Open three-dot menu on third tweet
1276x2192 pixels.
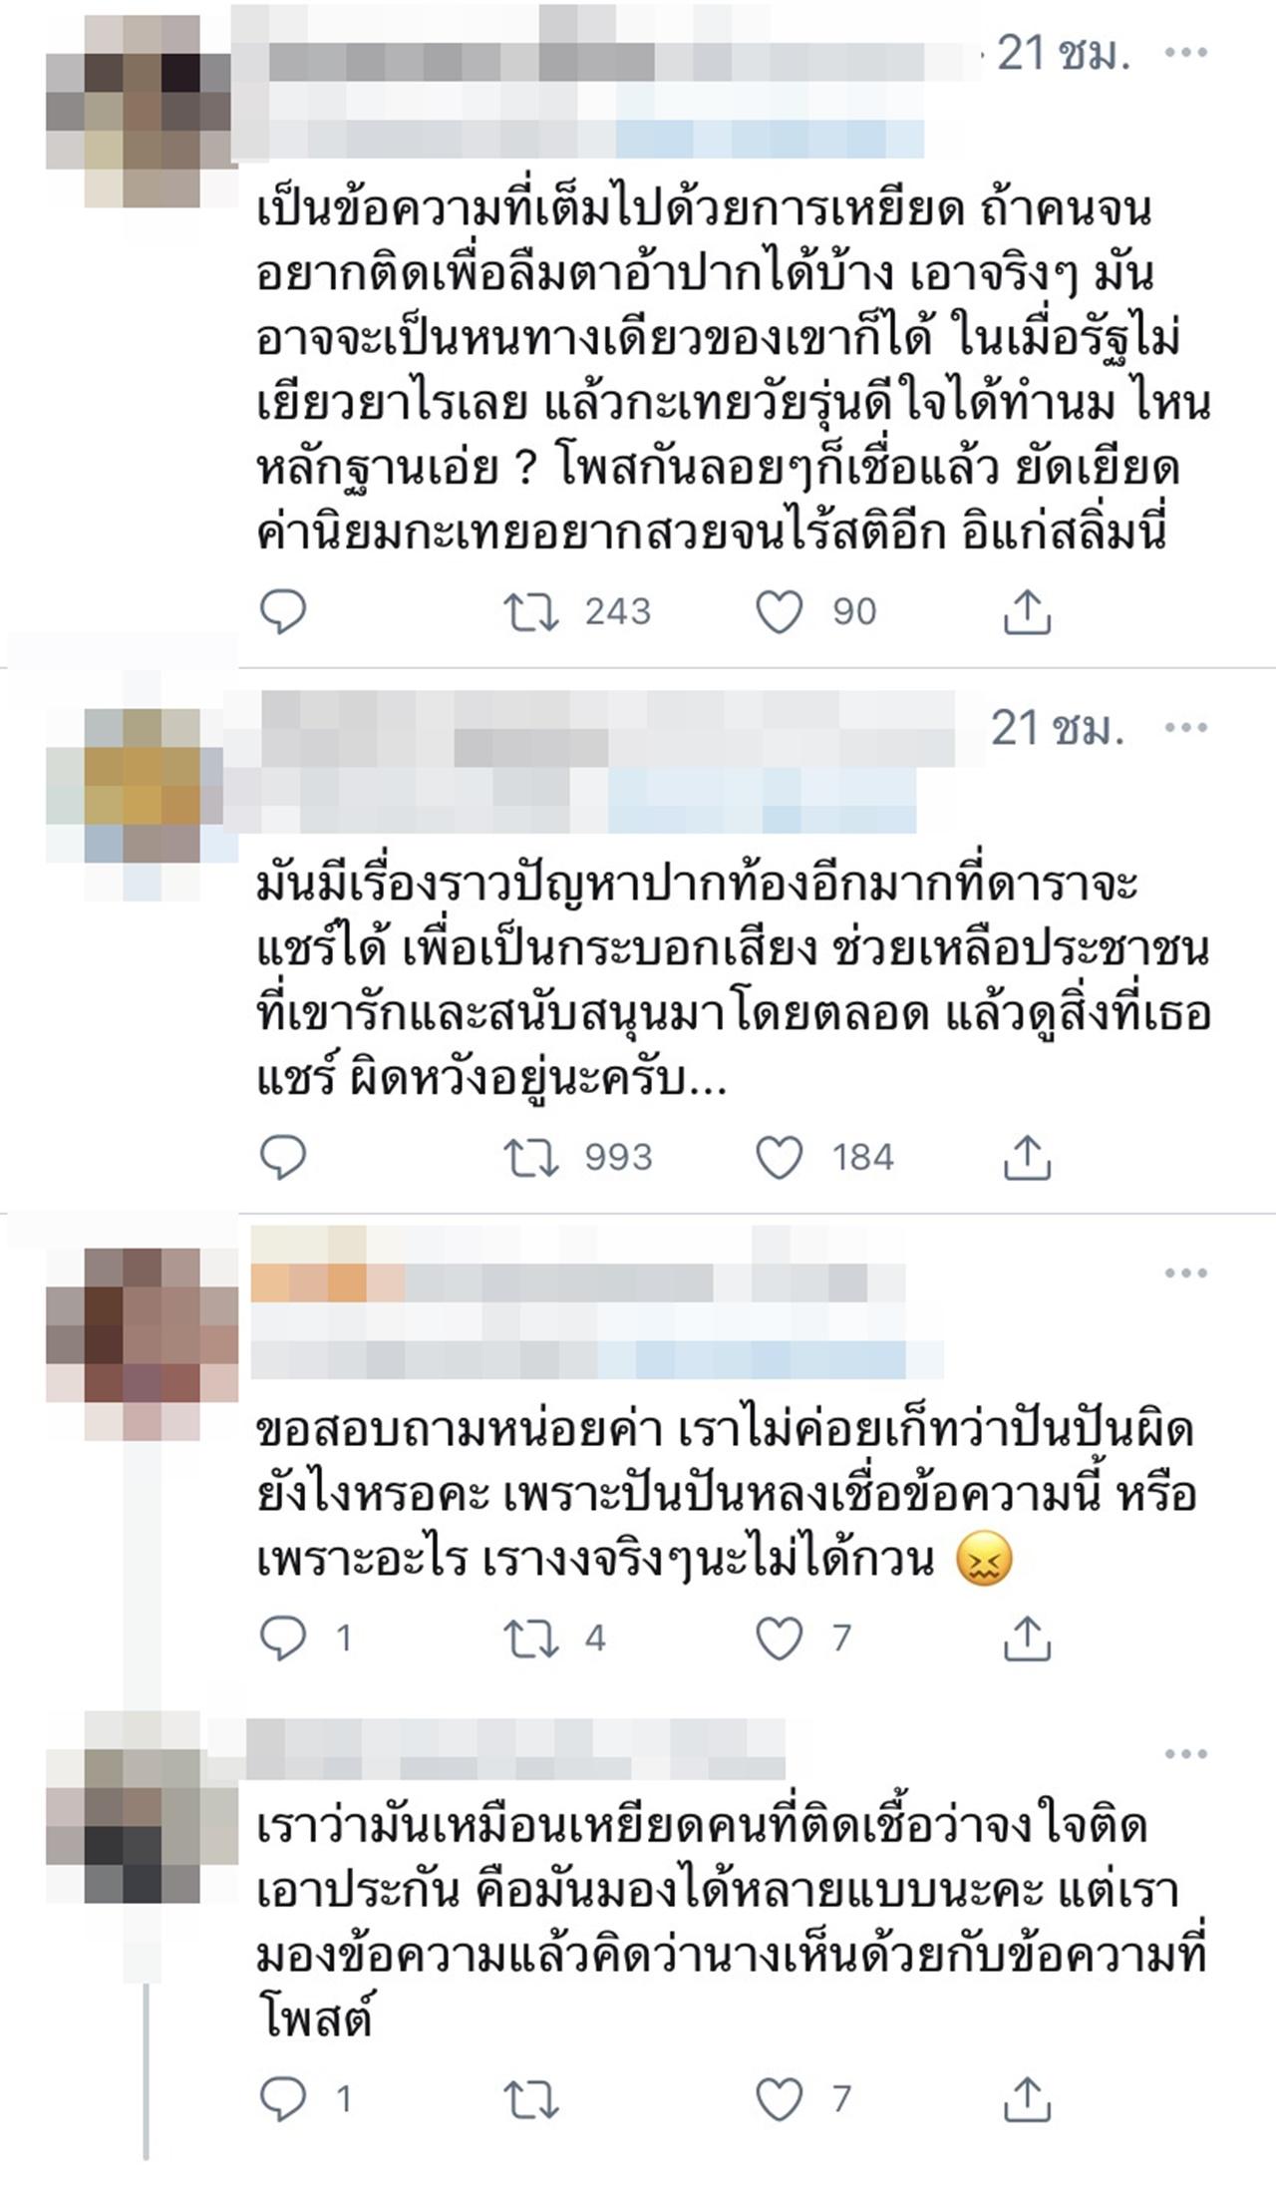pos(1185,1273)
